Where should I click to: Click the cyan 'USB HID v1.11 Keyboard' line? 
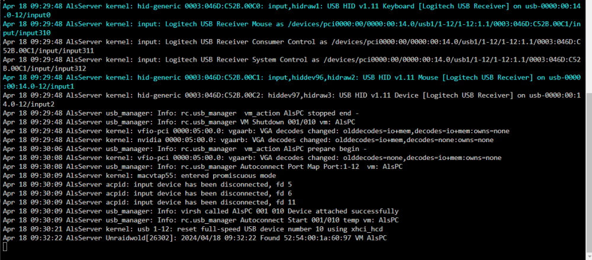(292, 11)
